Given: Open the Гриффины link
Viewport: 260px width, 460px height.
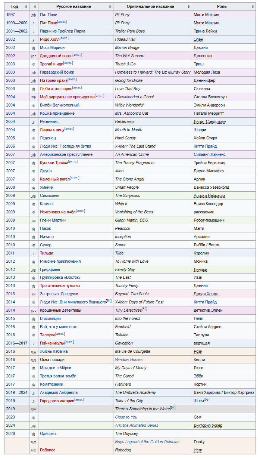Looking at the screenshot, I should click(50, 270).
